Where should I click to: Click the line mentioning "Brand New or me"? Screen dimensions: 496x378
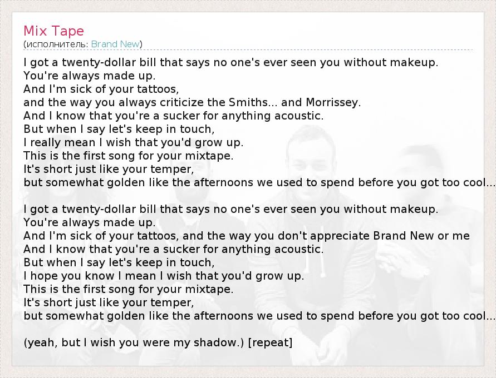point(247,236)
